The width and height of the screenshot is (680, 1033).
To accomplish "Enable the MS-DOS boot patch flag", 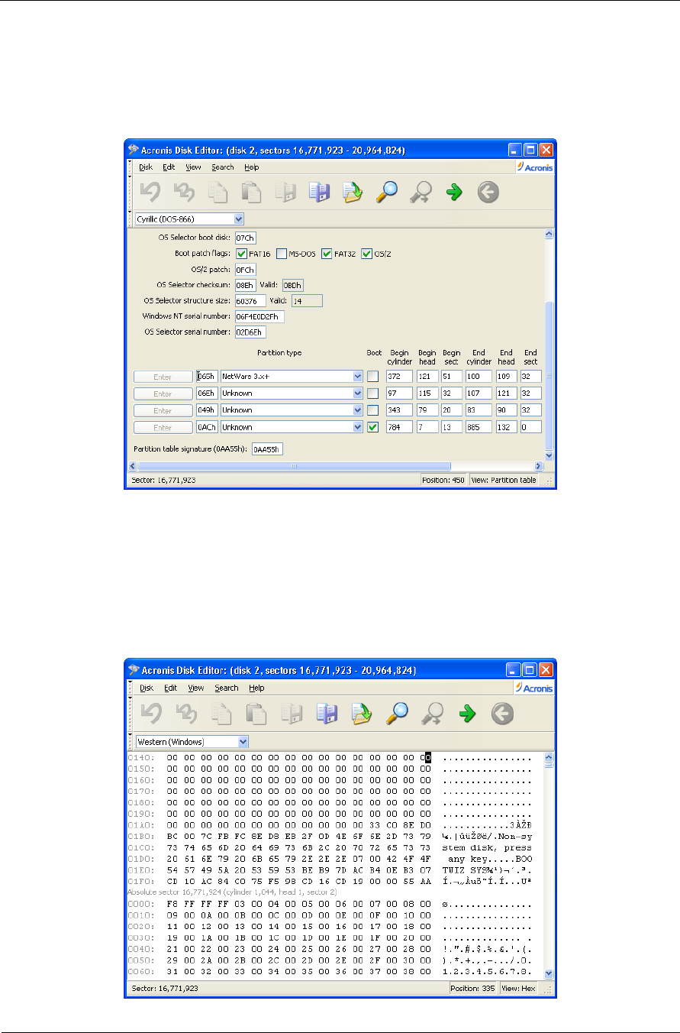I will [x=281, y=254].
